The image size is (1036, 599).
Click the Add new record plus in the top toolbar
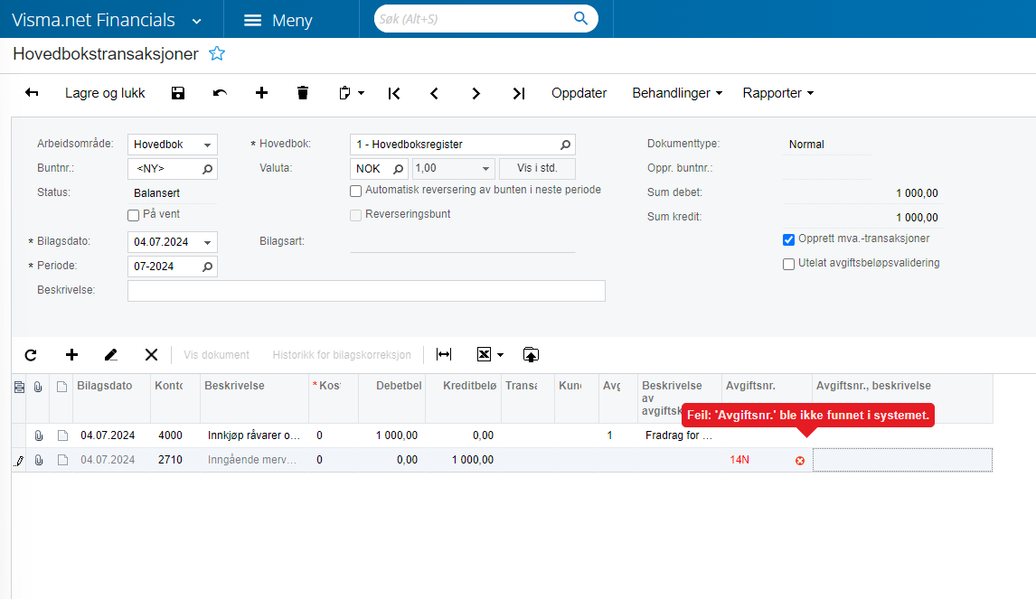point(261,93)
